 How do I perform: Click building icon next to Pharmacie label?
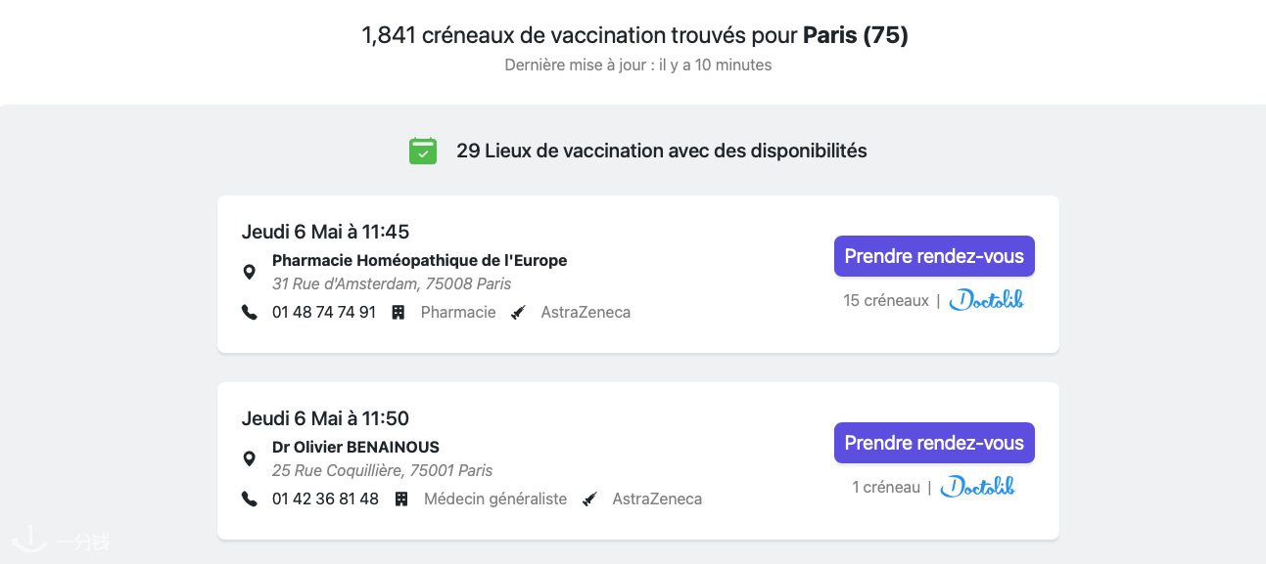point(399,313)
